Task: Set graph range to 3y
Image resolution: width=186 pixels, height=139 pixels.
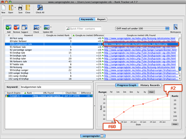Action: pos(145,92)
